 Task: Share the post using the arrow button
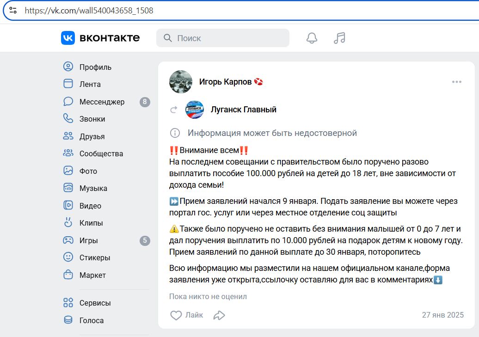(219, 315)
